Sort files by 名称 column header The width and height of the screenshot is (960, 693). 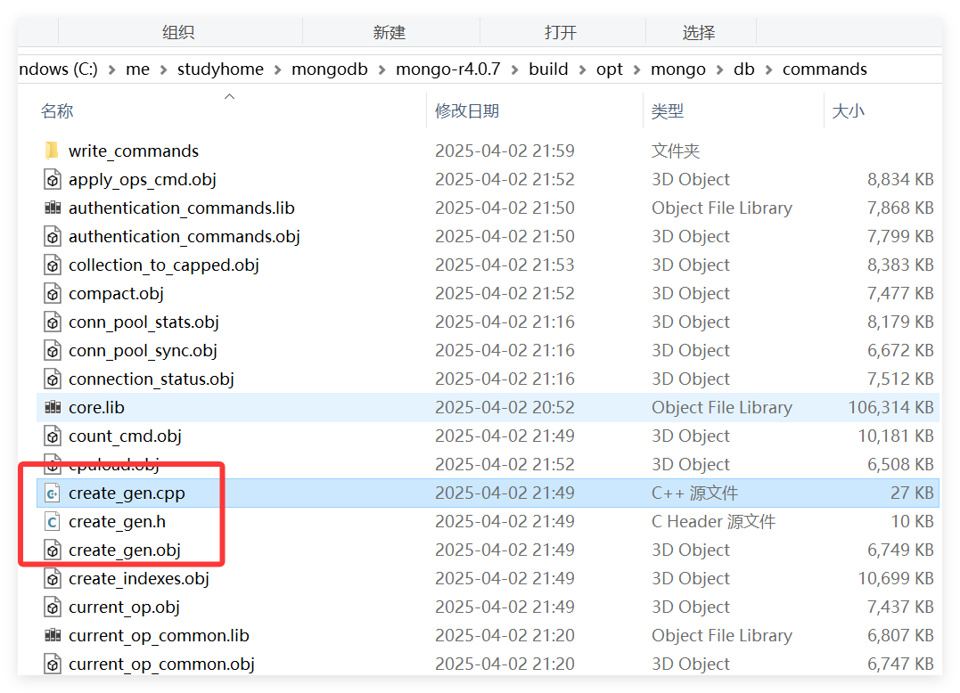[57, 110]
